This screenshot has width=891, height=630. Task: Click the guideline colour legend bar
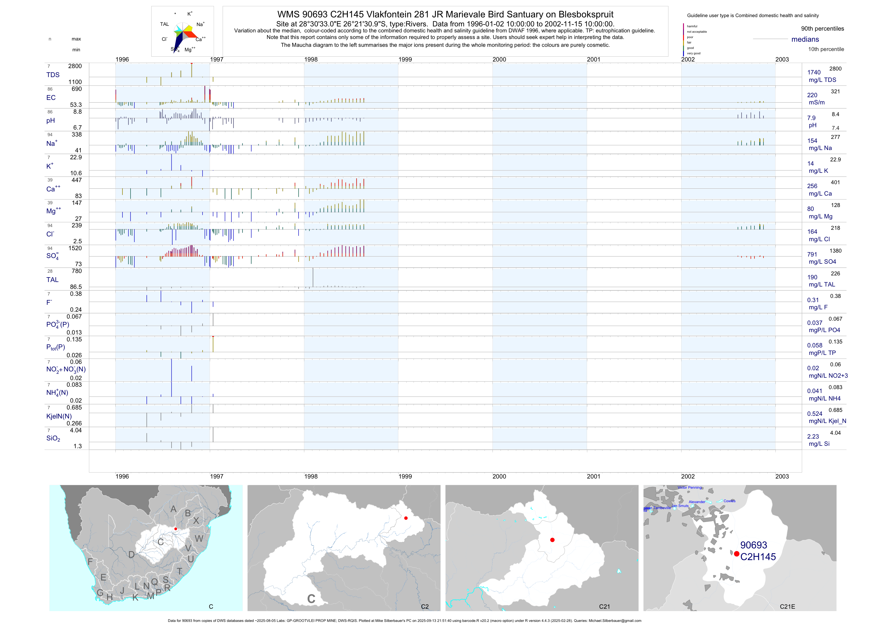[x=683, y=40]
